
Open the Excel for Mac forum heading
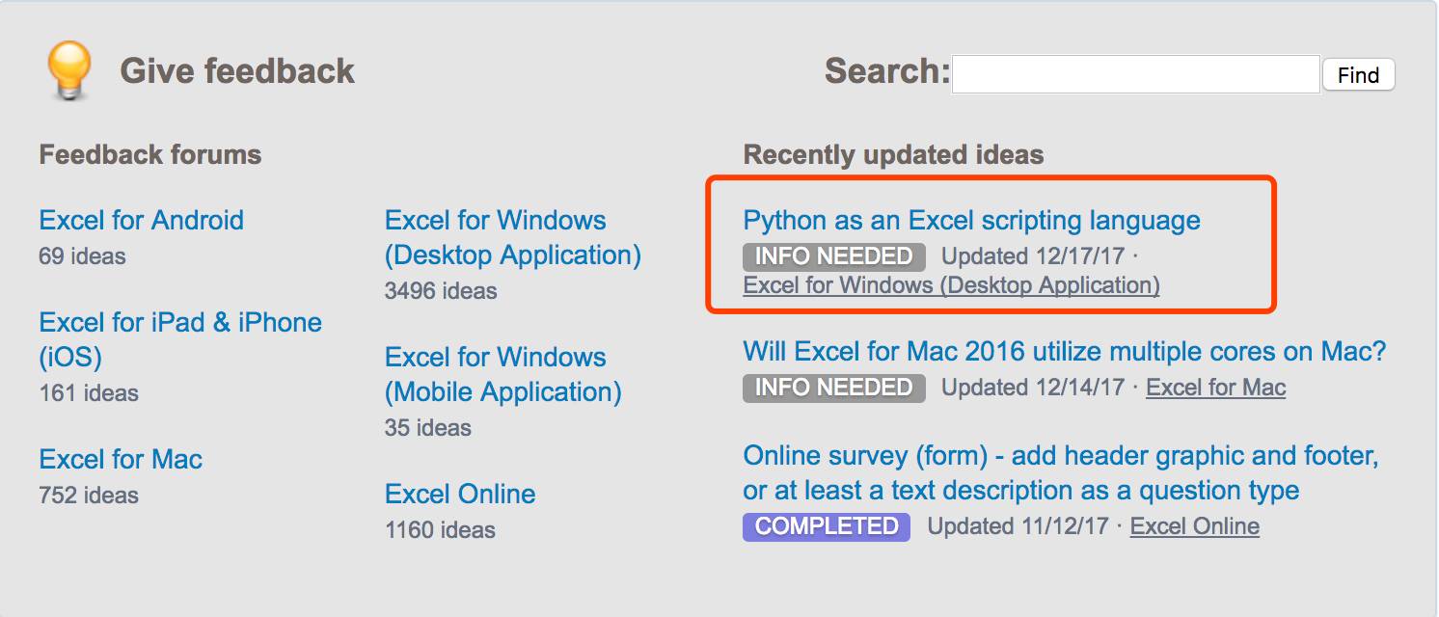click(x=121, y=459)
